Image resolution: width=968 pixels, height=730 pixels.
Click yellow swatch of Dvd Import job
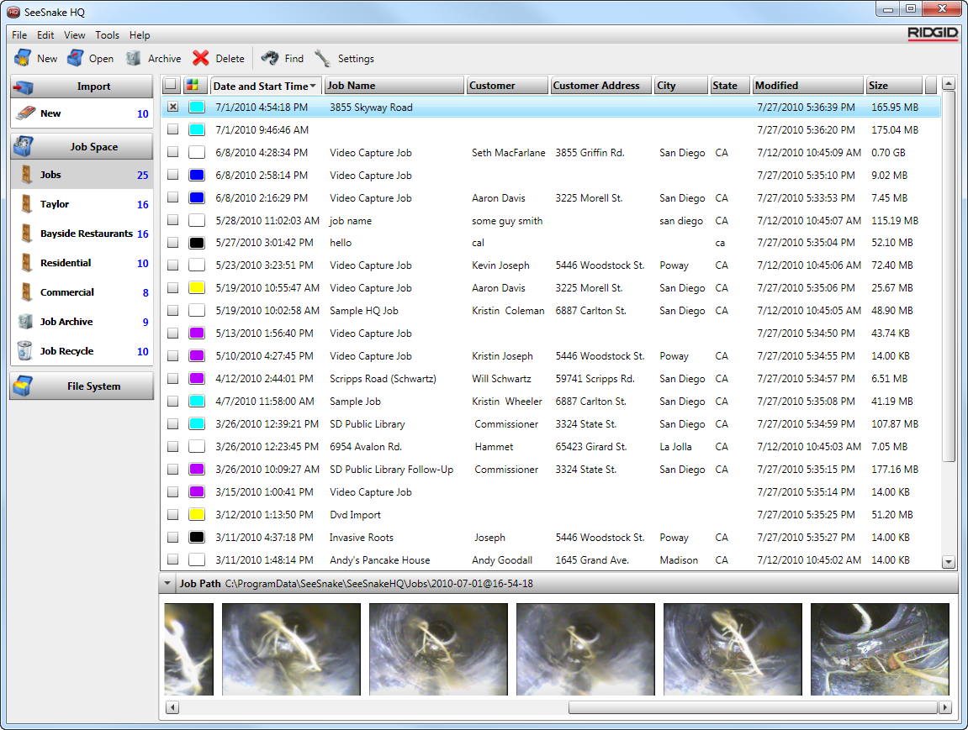point(196,514)
